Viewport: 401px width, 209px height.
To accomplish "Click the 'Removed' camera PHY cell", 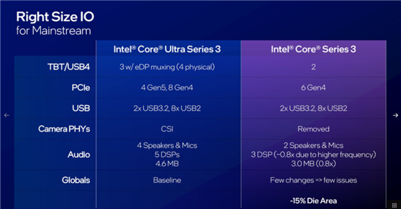I will click(x=313, y=129).
